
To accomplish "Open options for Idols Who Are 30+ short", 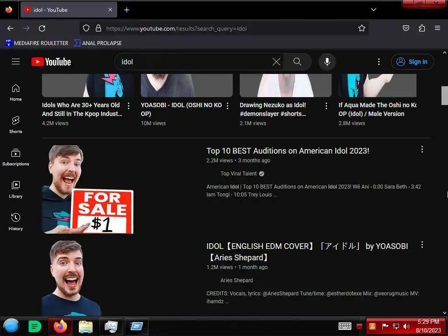I will (129, 106).
